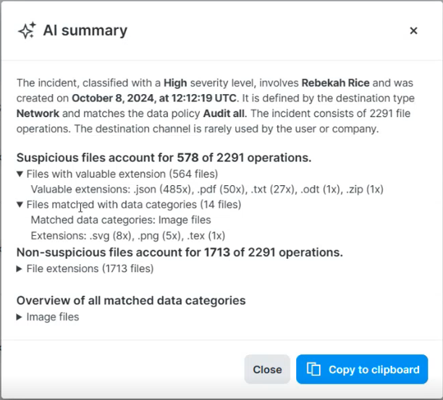Image resolution: width=443 pixels, height=400 pixels.
Task: Click the clipboard copy icon in the blue button
Action: 313,369
